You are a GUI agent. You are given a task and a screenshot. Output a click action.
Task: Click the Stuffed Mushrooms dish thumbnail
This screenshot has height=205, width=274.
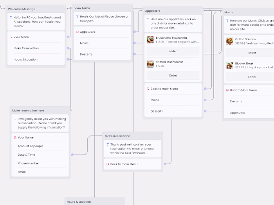tap(150, 64)
